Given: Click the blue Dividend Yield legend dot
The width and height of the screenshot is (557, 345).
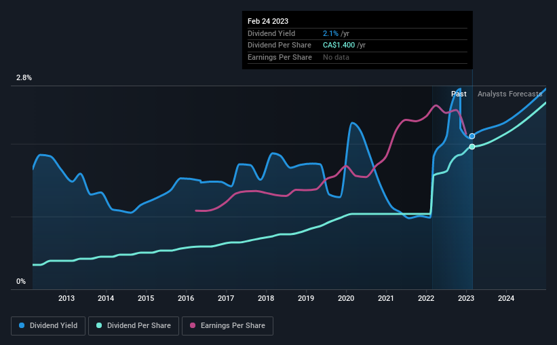Looking at the screenshot, I should (22, 325).
